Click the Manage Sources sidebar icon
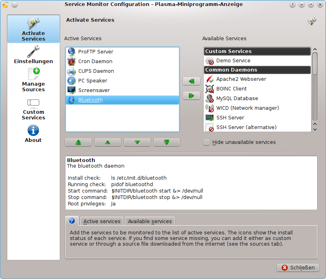The image size is (326, 279). [x=33, y=73]
